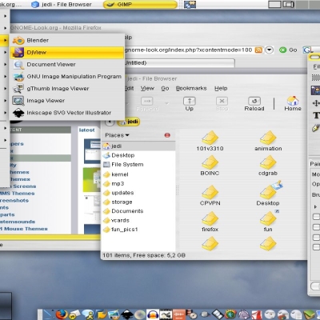This screenshot has width=320, height=320.
Task: Open the Go menu in File Browser
Action: click(165, 88)
